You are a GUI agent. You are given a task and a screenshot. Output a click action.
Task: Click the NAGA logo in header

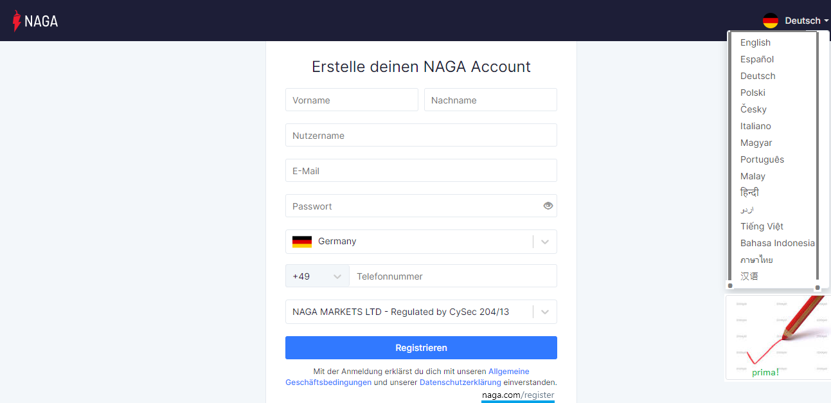point(35,21)
